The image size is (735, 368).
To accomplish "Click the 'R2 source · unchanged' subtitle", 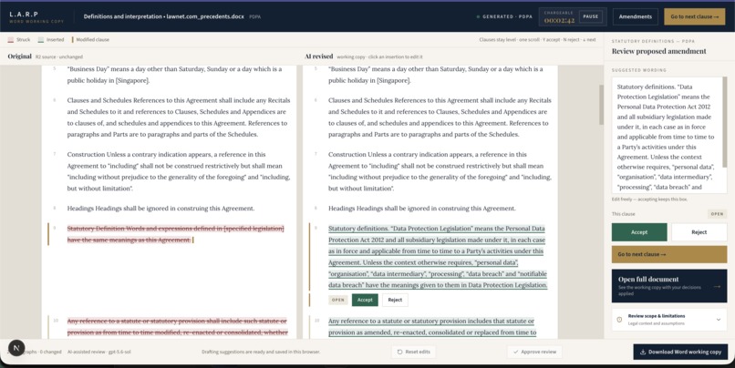I will coord(59,56).
